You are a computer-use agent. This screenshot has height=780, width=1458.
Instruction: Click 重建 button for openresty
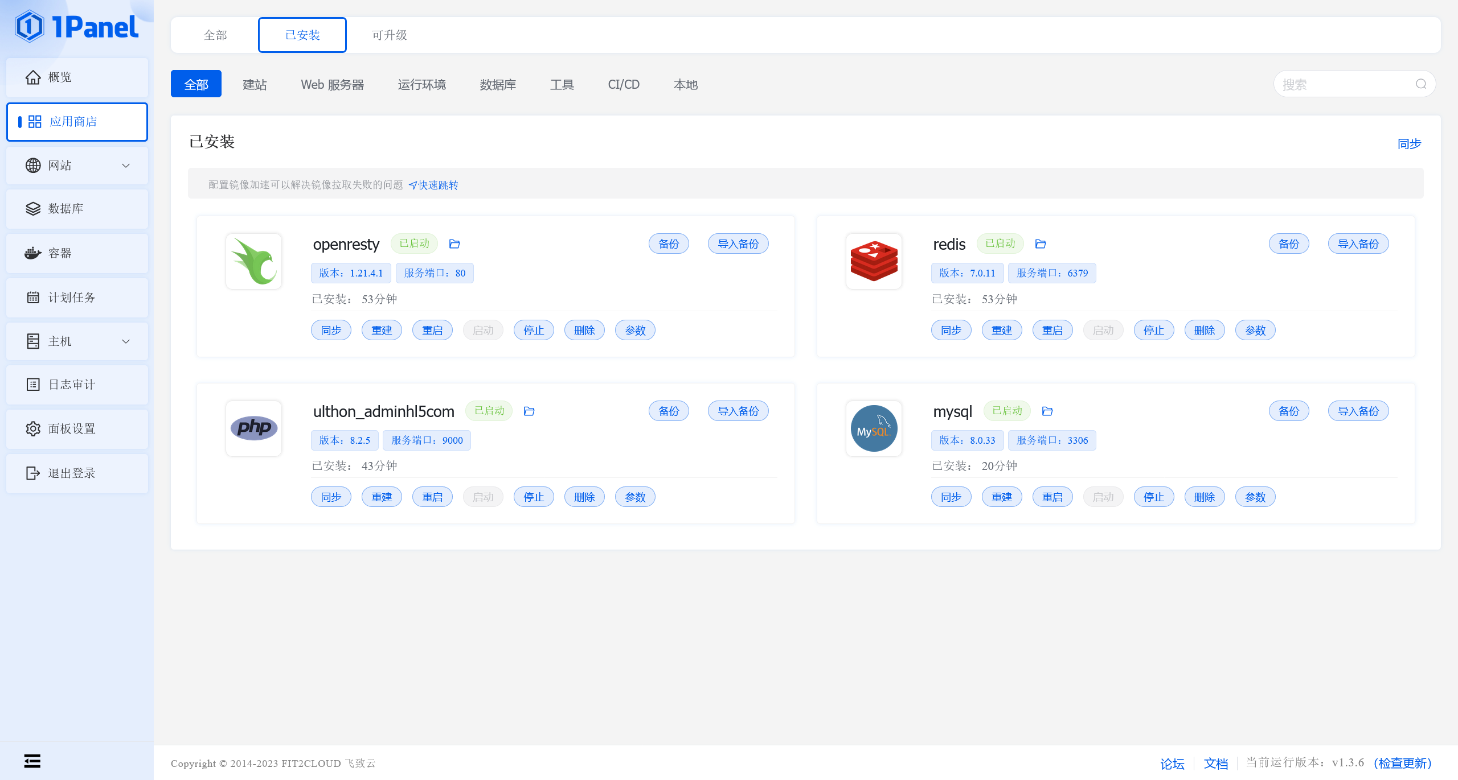click(382, 331)
